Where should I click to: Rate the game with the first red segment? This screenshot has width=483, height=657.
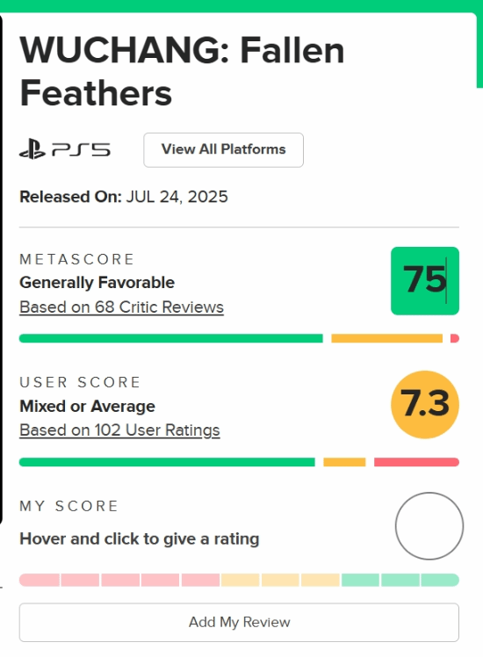[40, 580]
